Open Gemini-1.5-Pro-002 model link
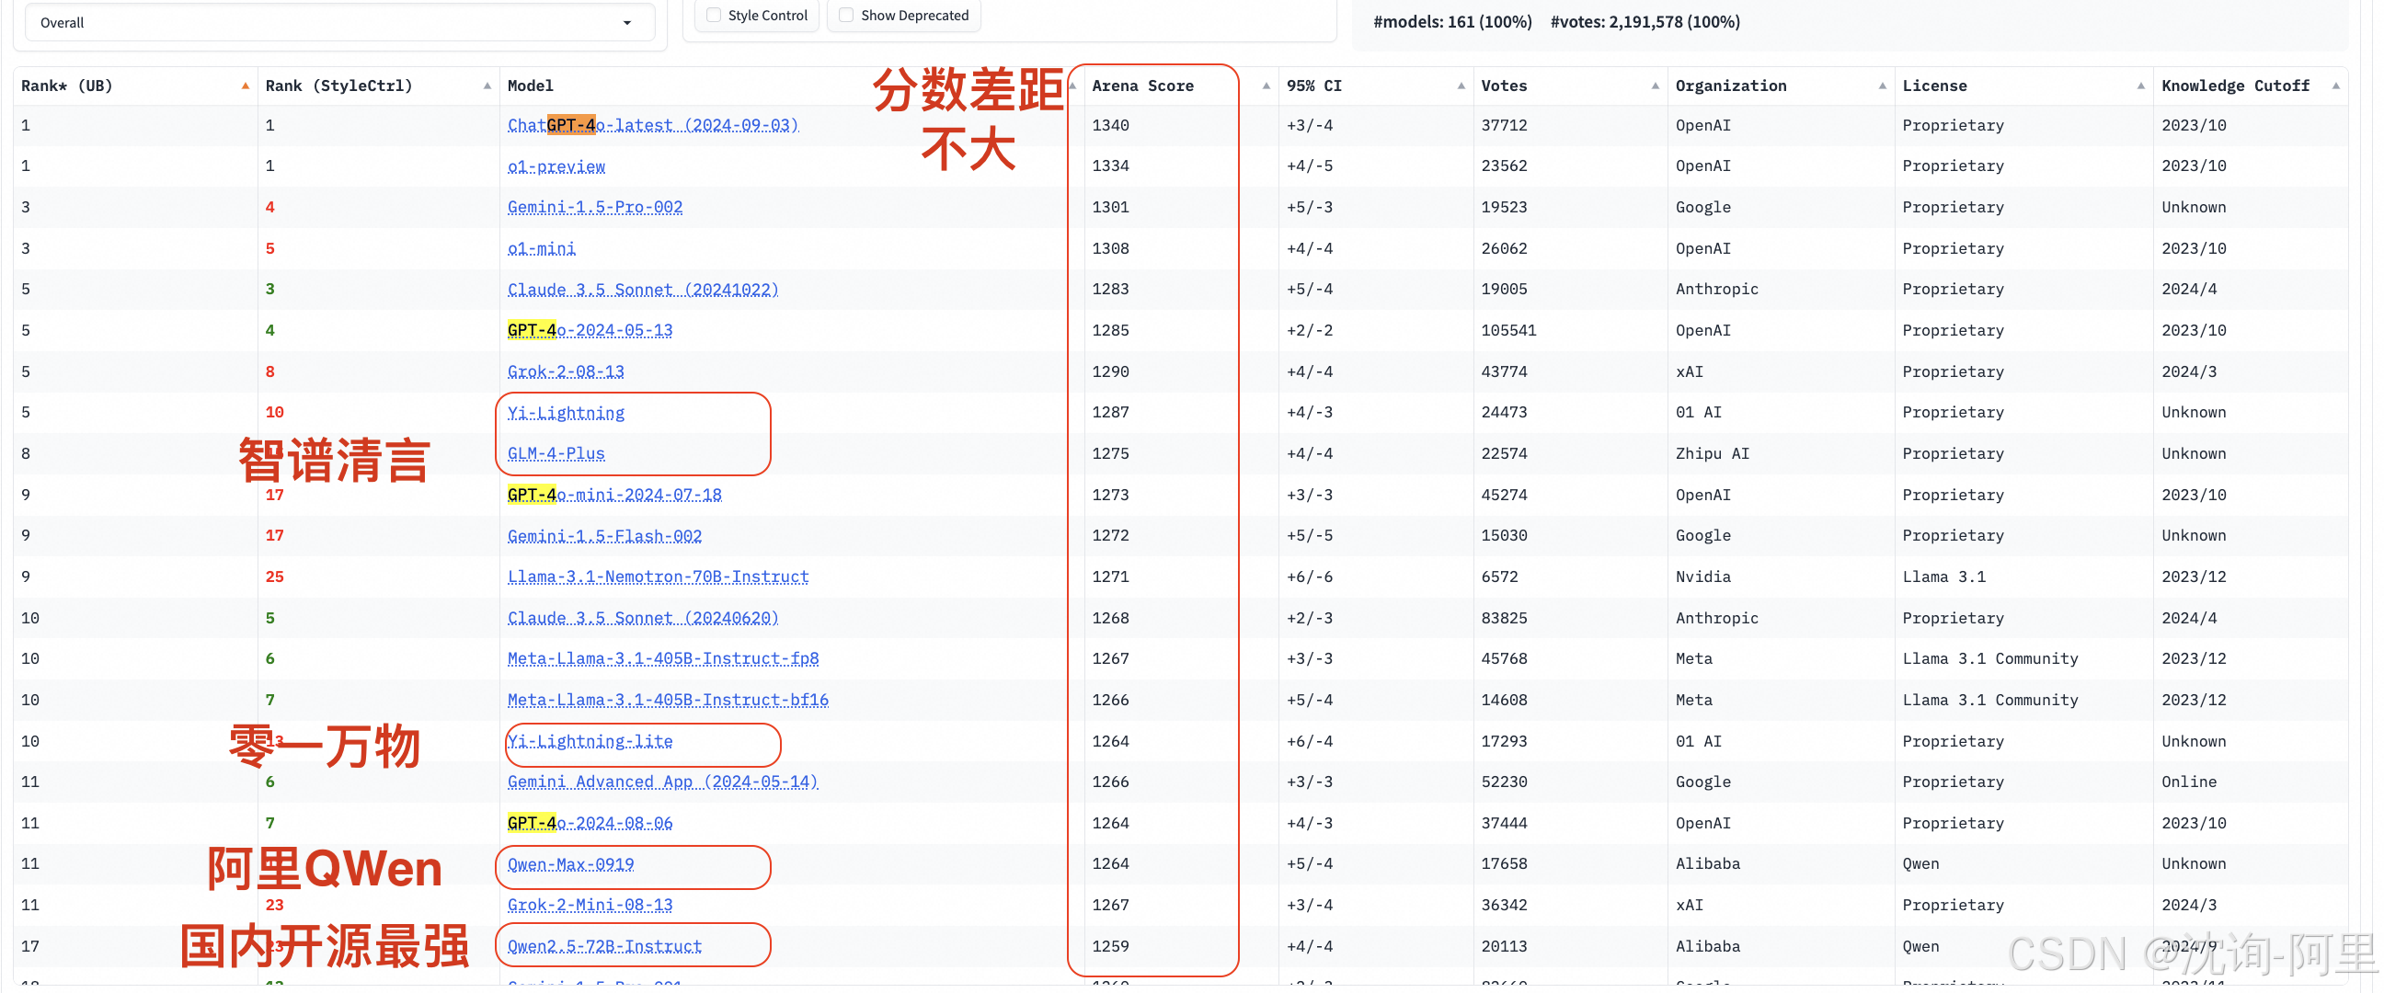Screen dimensions: 2384x993 [594, 207]
